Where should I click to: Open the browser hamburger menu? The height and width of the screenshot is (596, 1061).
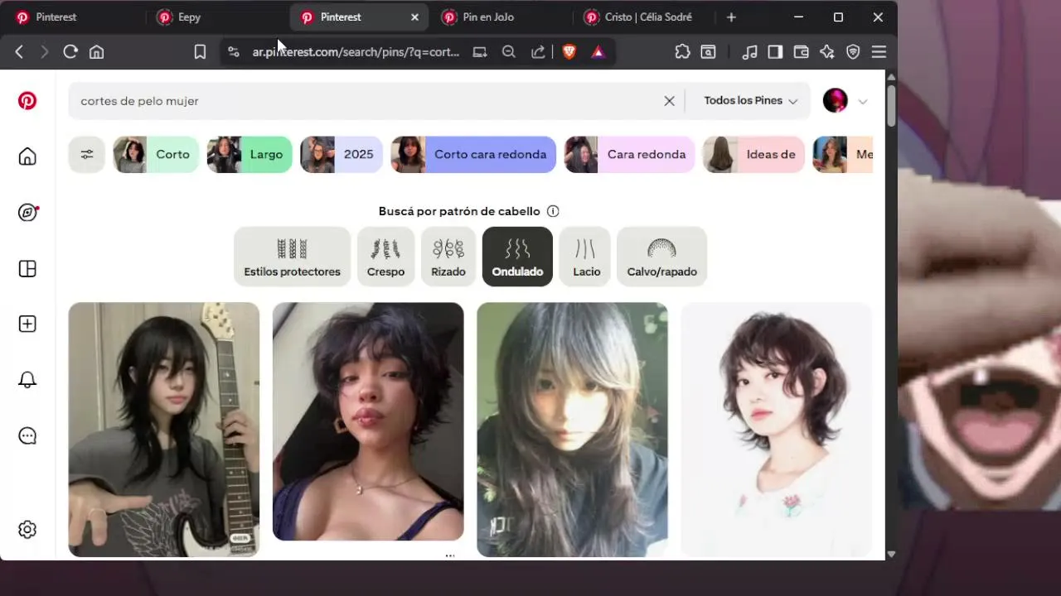pyautogui.click(x=879, y=52)
